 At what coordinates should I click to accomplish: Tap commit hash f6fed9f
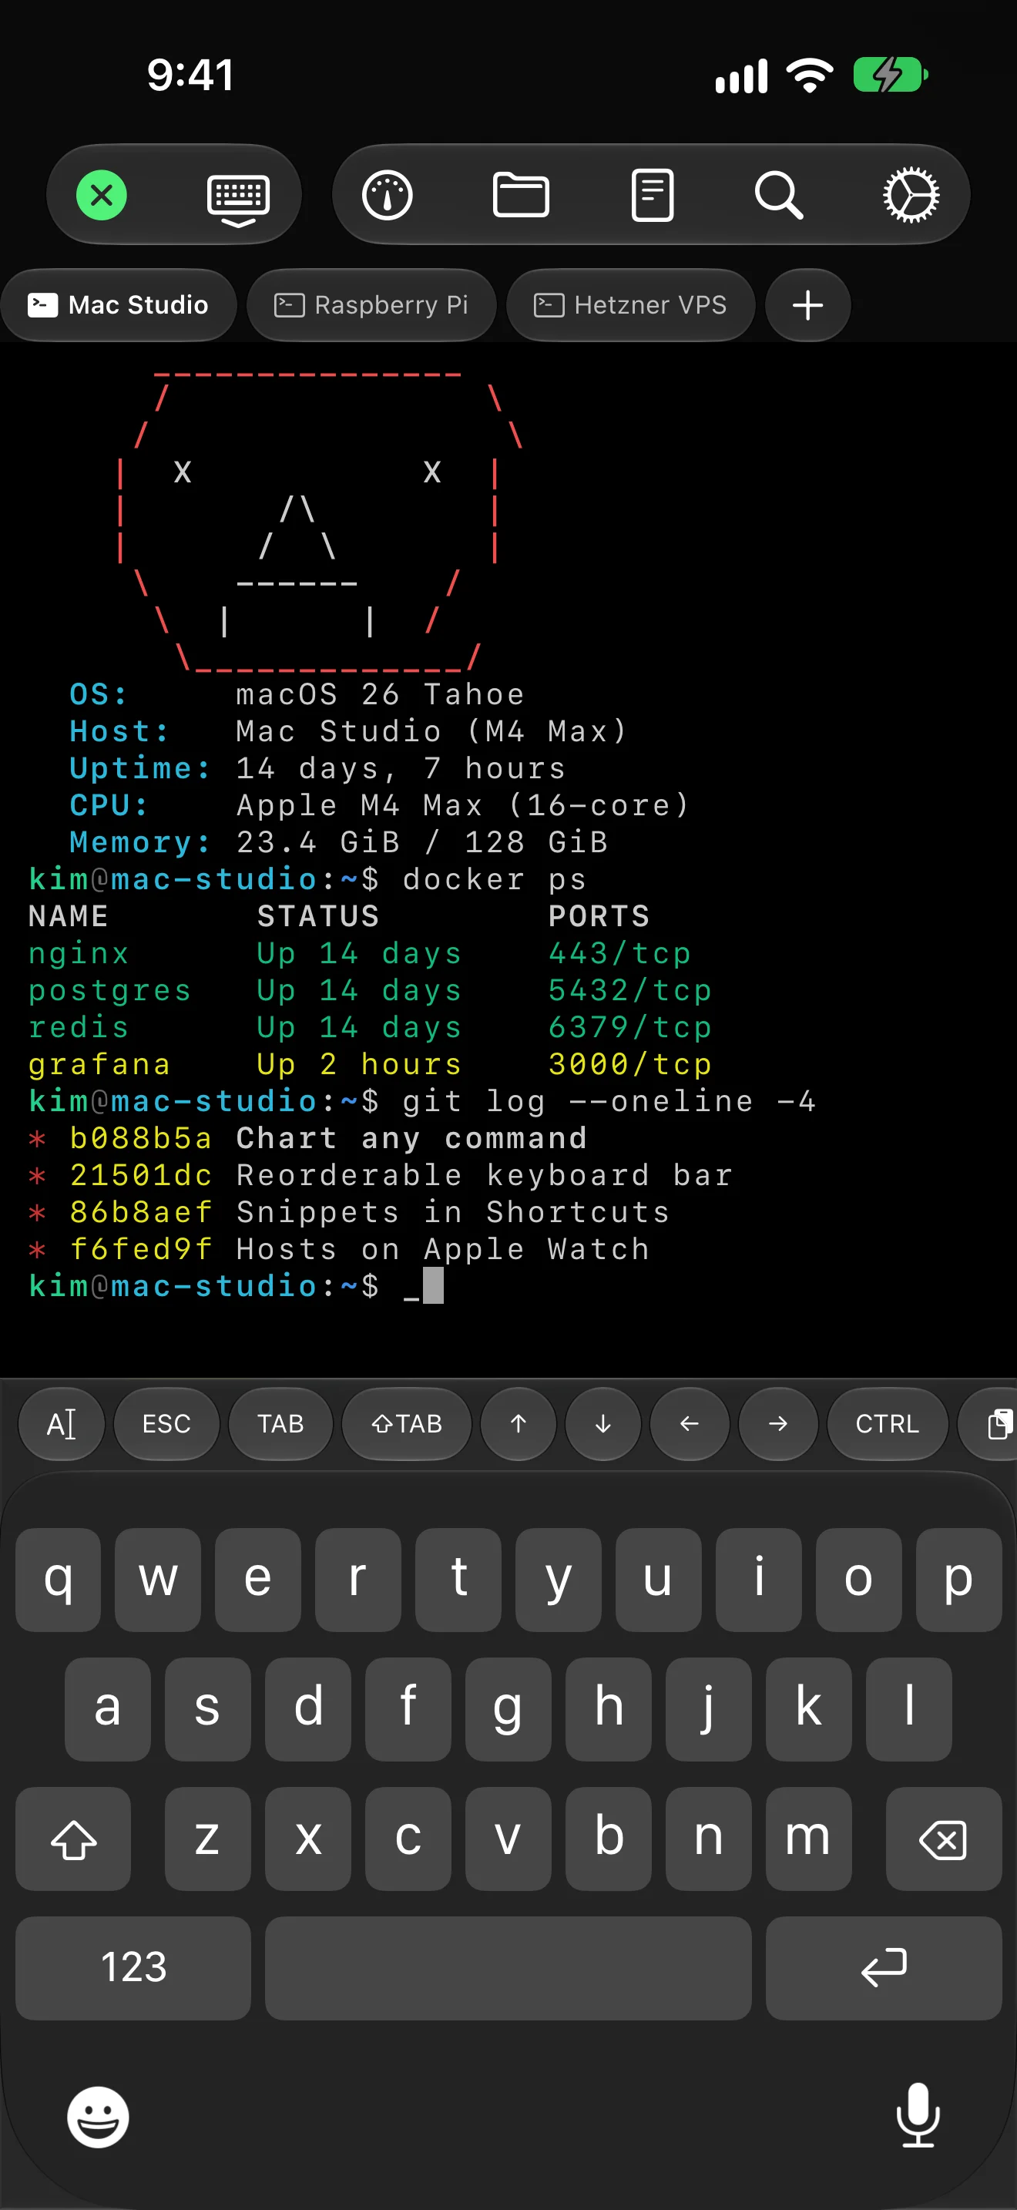click(141, 1249)
